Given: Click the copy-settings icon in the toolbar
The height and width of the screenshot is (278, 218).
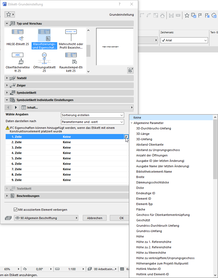Looking at the screenshot, I should tap(194, 15).
